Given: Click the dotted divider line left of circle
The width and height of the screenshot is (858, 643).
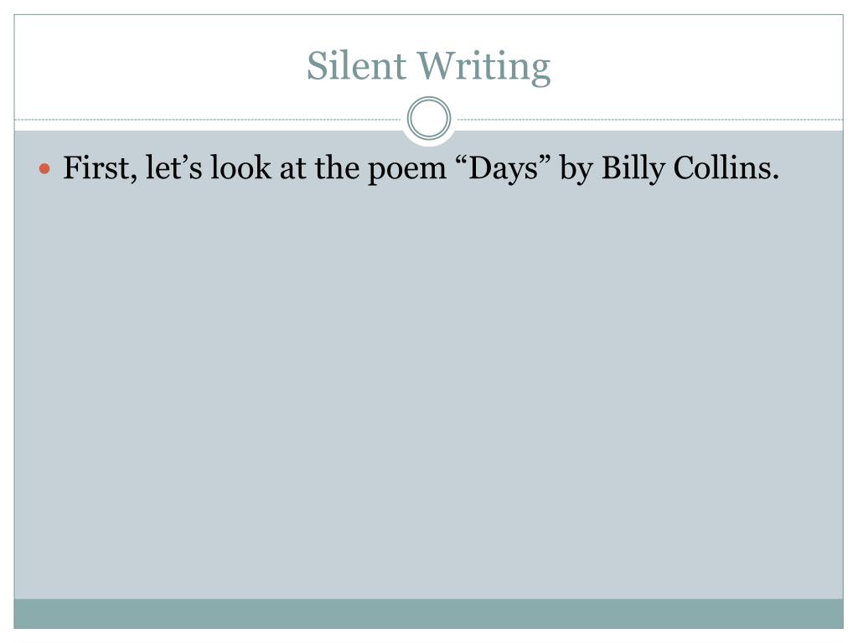Looking at the screenshot, I should pyautogui.click(x=208, y=119).
